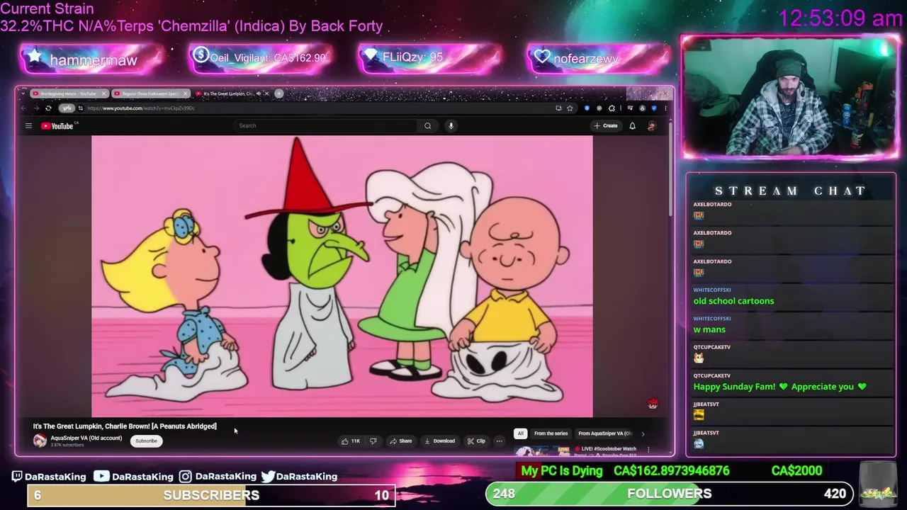This screenshot has height=510, width=907.
Task: Click the Subscribers goal progress bar
Action: [x=211, y=495]
